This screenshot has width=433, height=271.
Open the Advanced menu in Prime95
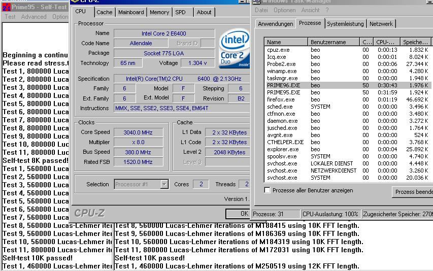click(x=34, y=17)
